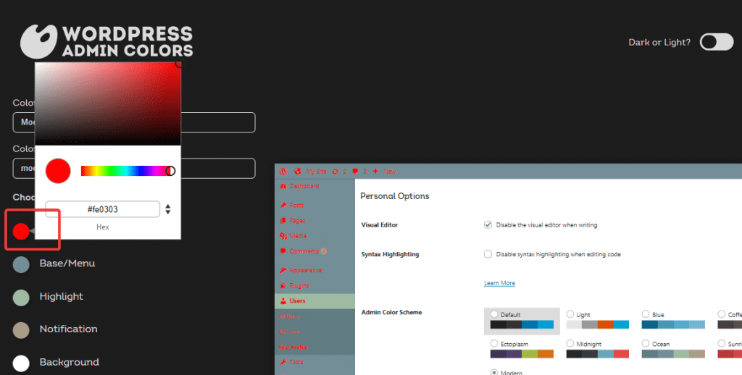Select the Blue color scheme radio

[646, 314]
